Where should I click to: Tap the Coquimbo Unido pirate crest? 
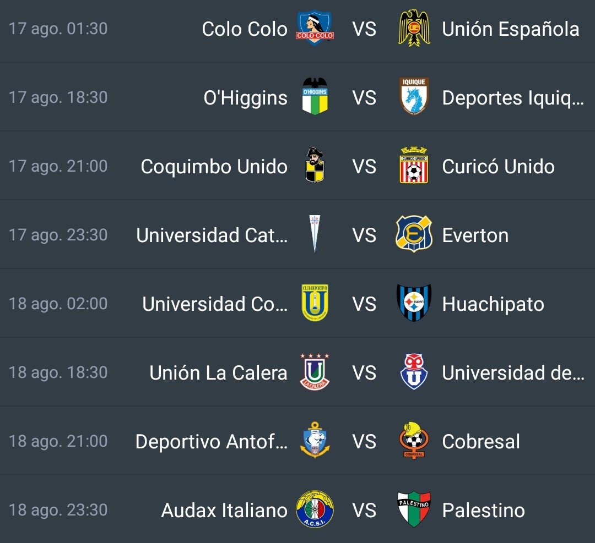click(315, 165)
